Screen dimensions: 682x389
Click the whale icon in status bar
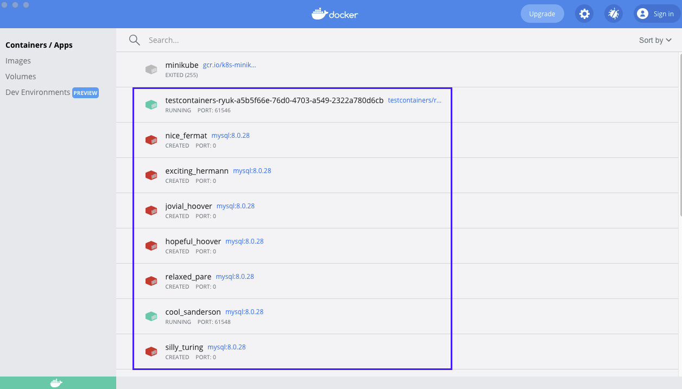point(56,383)
